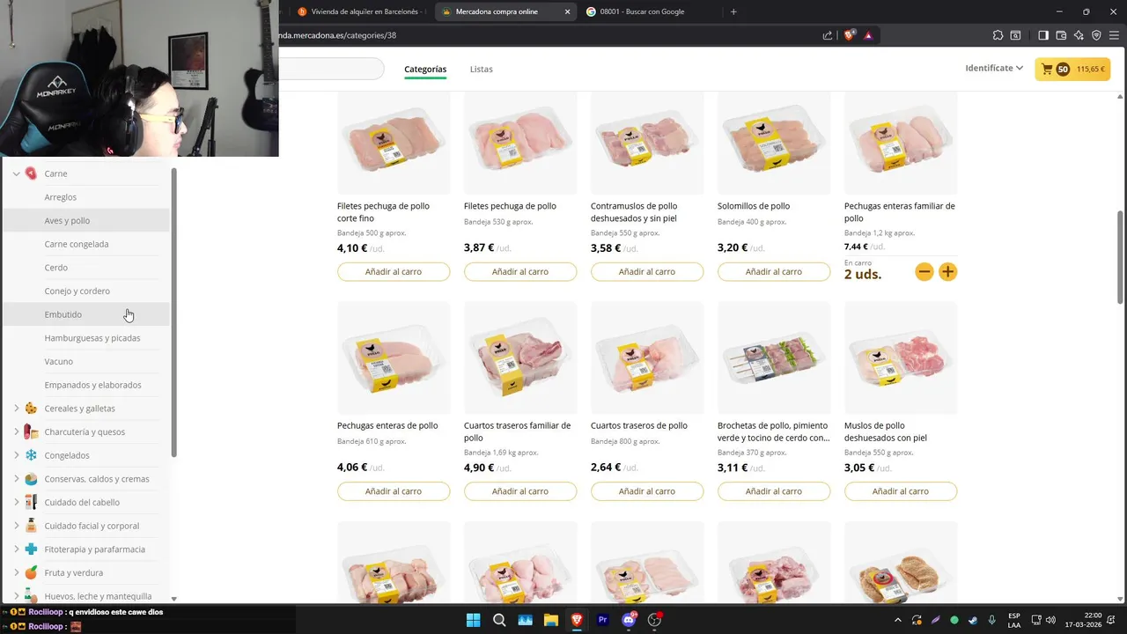Open the browser extensions puzzle icon
The height and width of the screenshot is (634, 1127).
point(998,35)
